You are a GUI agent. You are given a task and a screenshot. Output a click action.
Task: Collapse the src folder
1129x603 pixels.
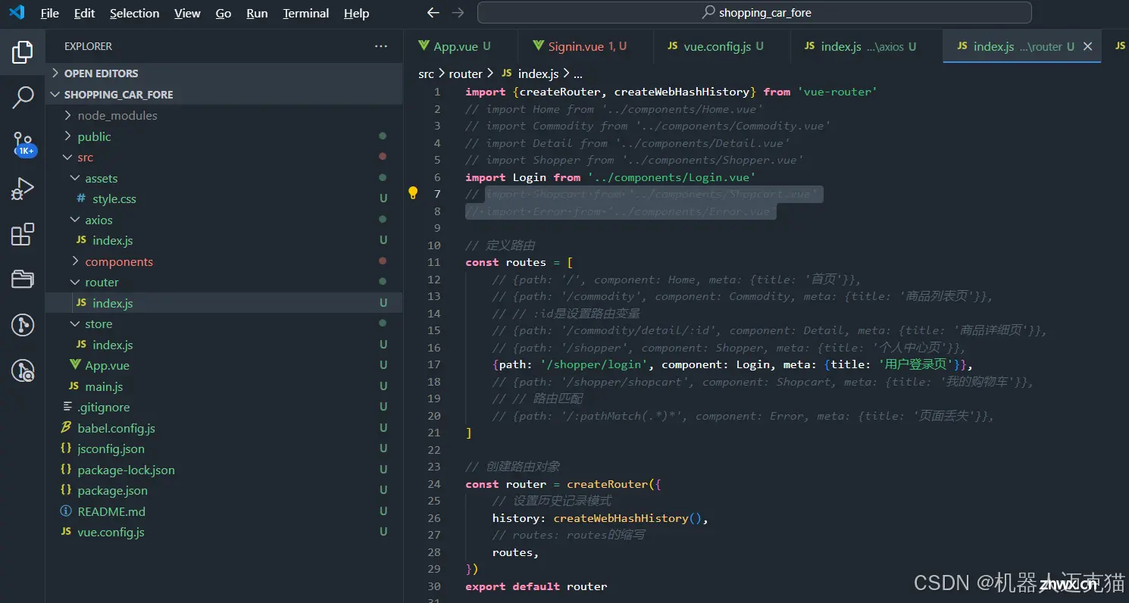[224, 157]
